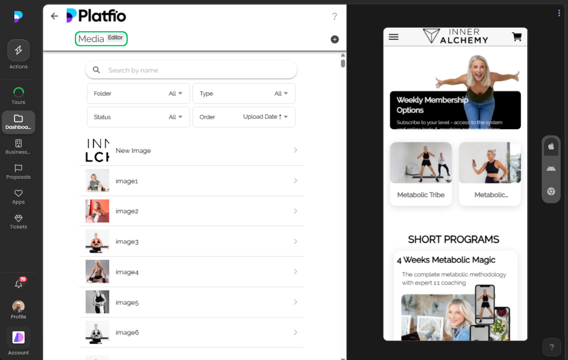The height and width of the screenshot is (360, 568).
Task: Go back using the arrow near the Platfio logo
Action: click(54, 16)
